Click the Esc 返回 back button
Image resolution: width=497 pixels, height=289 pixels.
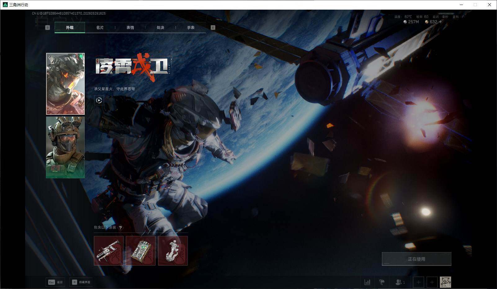[x=55, y=282]
